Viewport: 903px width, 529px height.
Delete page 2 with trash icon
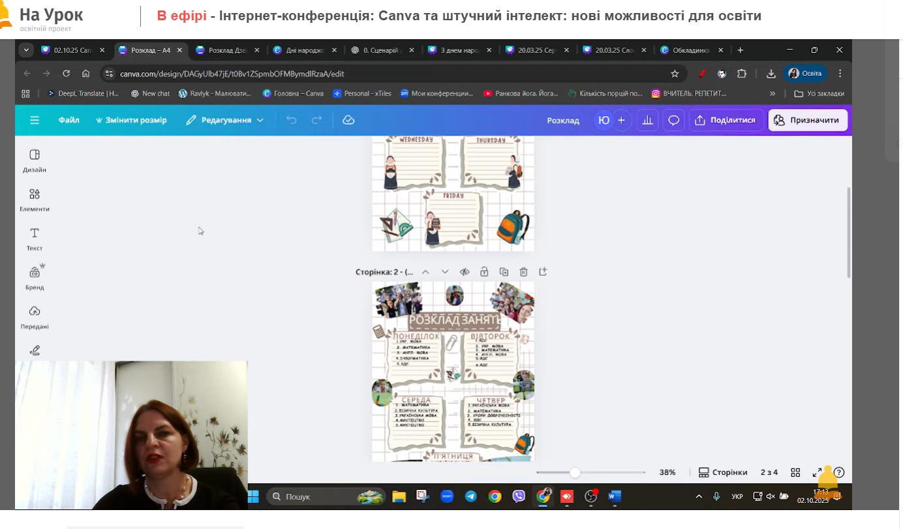click(523, 271)
